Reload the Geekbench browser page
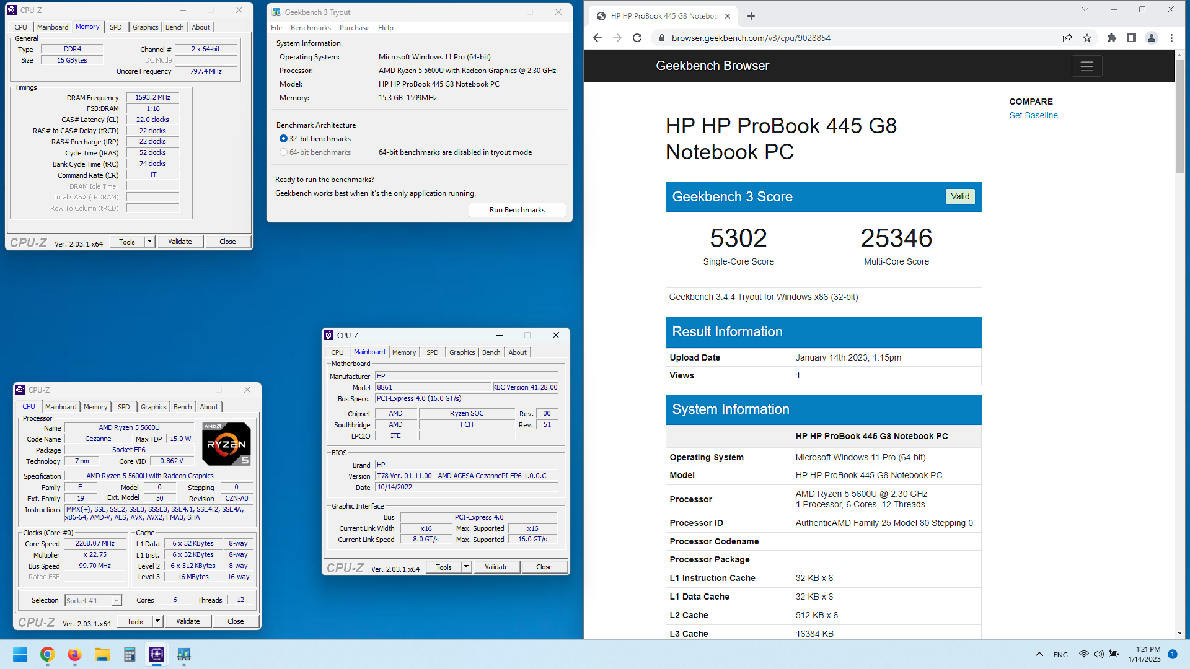 tap(637, 38)
